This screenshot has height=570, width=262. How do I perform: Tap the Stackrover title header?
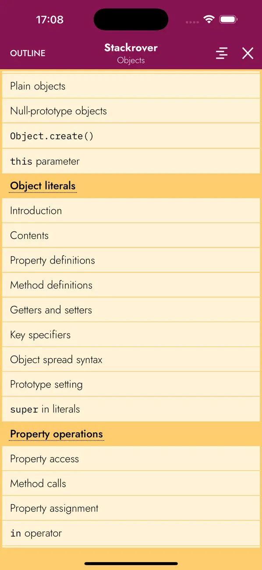(x=131, y=47)
